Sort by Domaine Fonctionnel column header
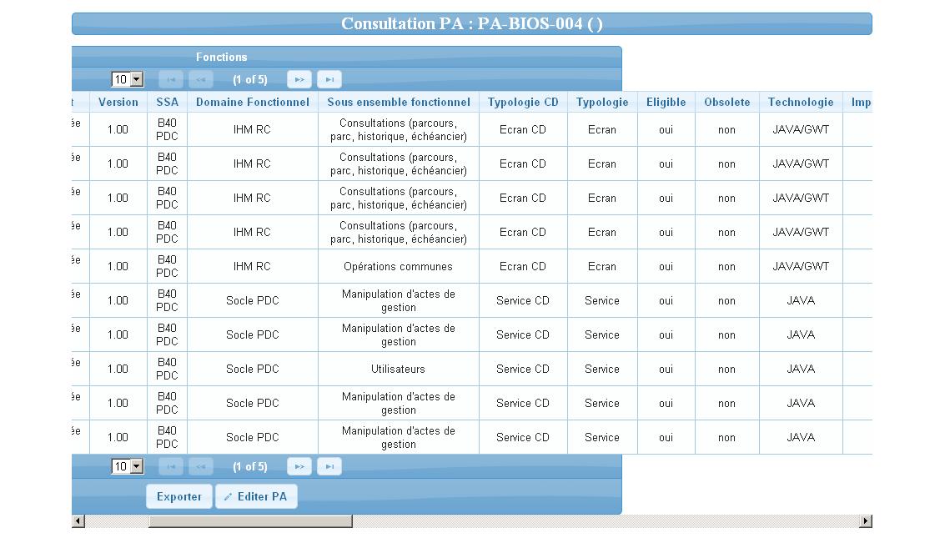 click(x=253, y=102)
